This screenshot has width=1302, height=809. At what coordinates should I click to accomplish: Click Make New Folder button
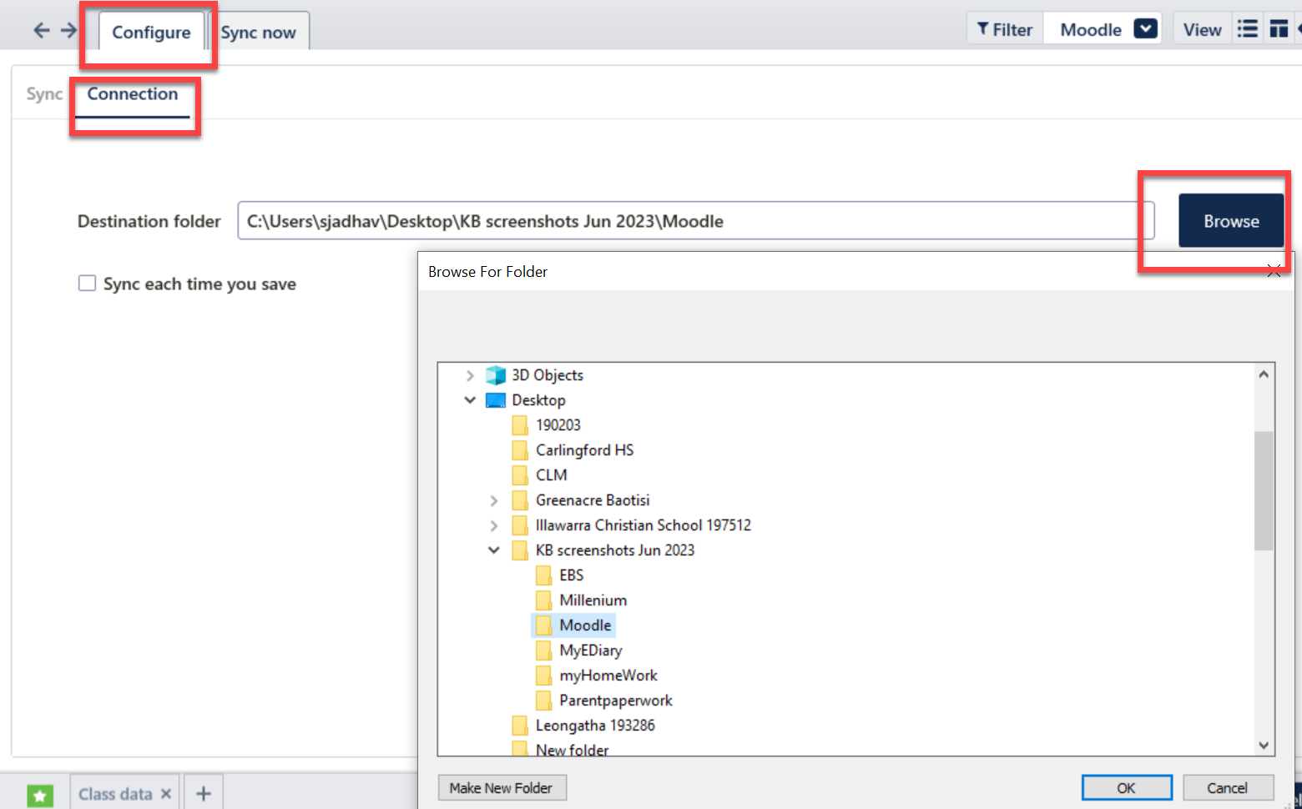pos(501,788)
